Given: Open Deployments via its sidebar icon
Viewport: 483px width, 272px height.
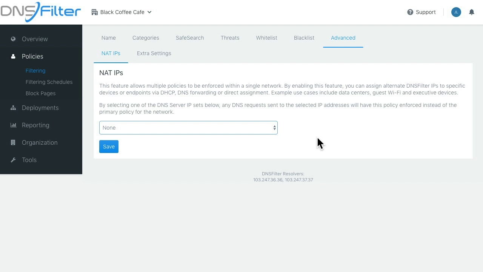Looking at the screenshot, I should pos(13,108).
